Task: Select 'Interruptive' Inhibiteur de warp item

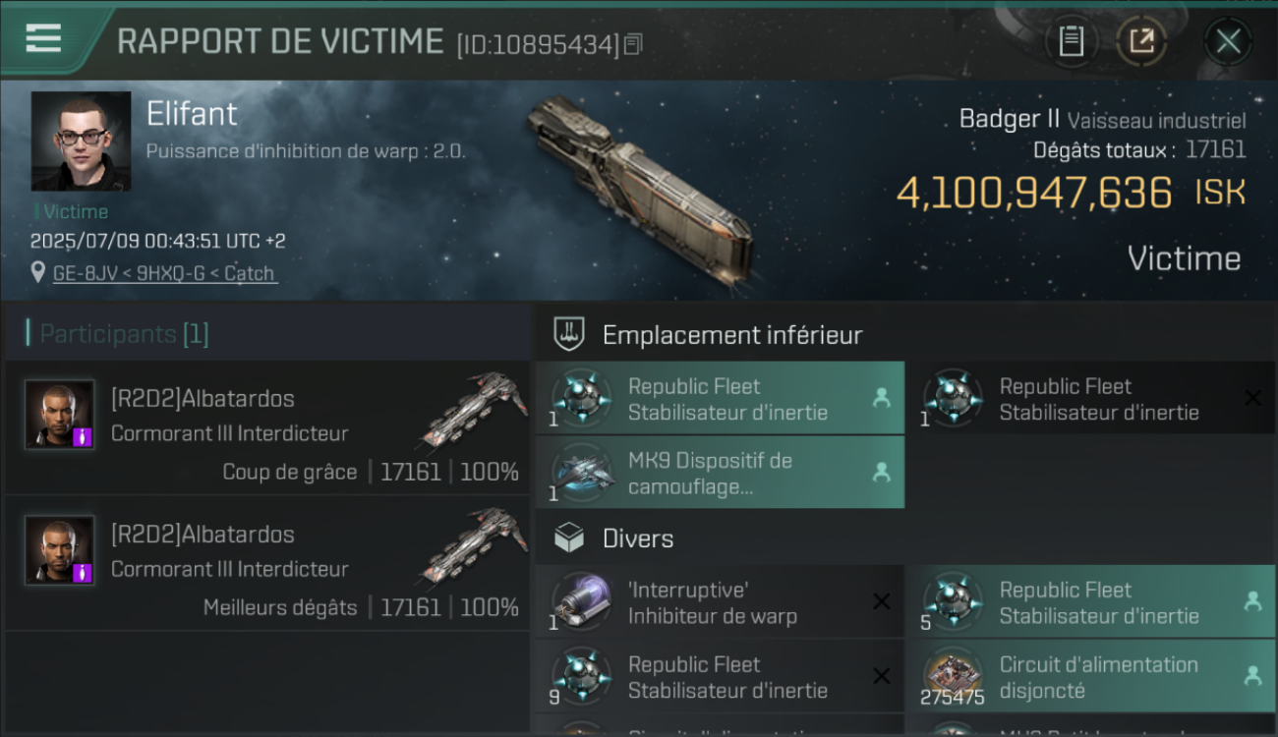Action: tap(720, 602)
